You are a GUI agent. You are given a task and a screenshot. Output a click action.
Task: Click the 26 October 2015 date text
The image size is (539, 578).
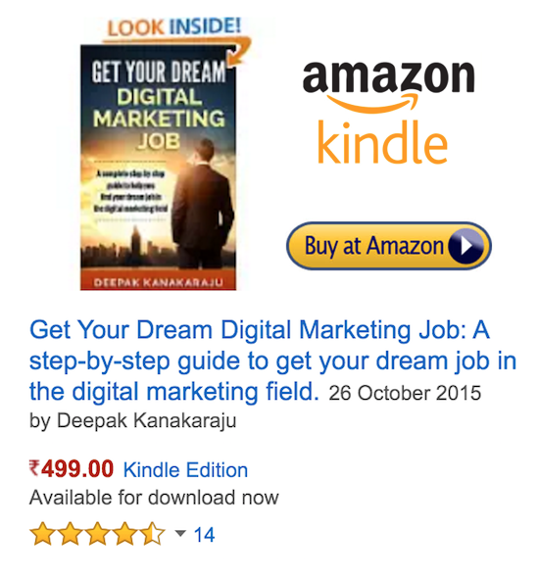[405, 393]
